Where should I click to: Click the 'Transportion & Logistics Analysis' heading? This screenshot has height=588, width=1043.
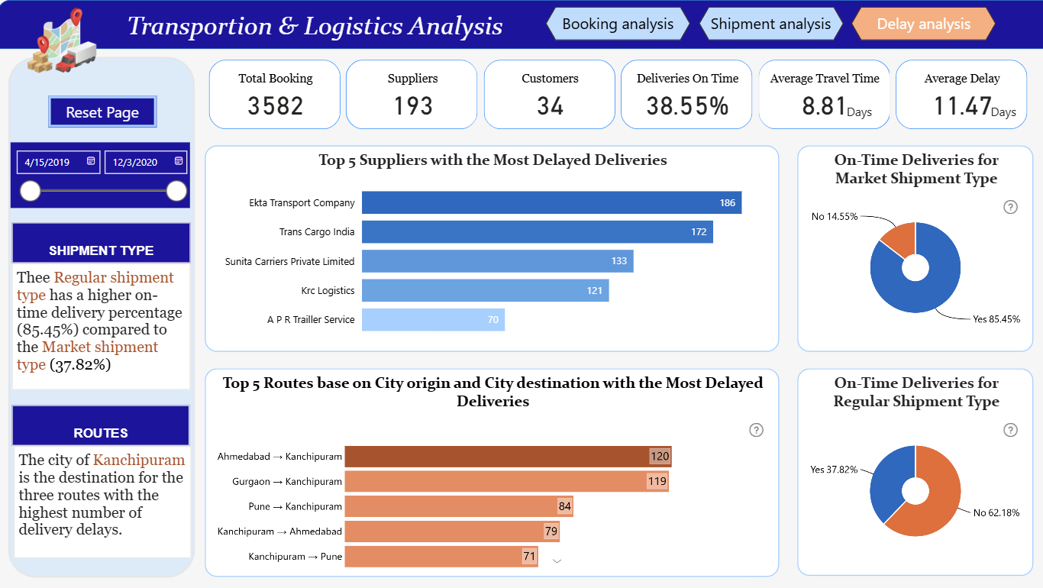click(x=315, y=26)
